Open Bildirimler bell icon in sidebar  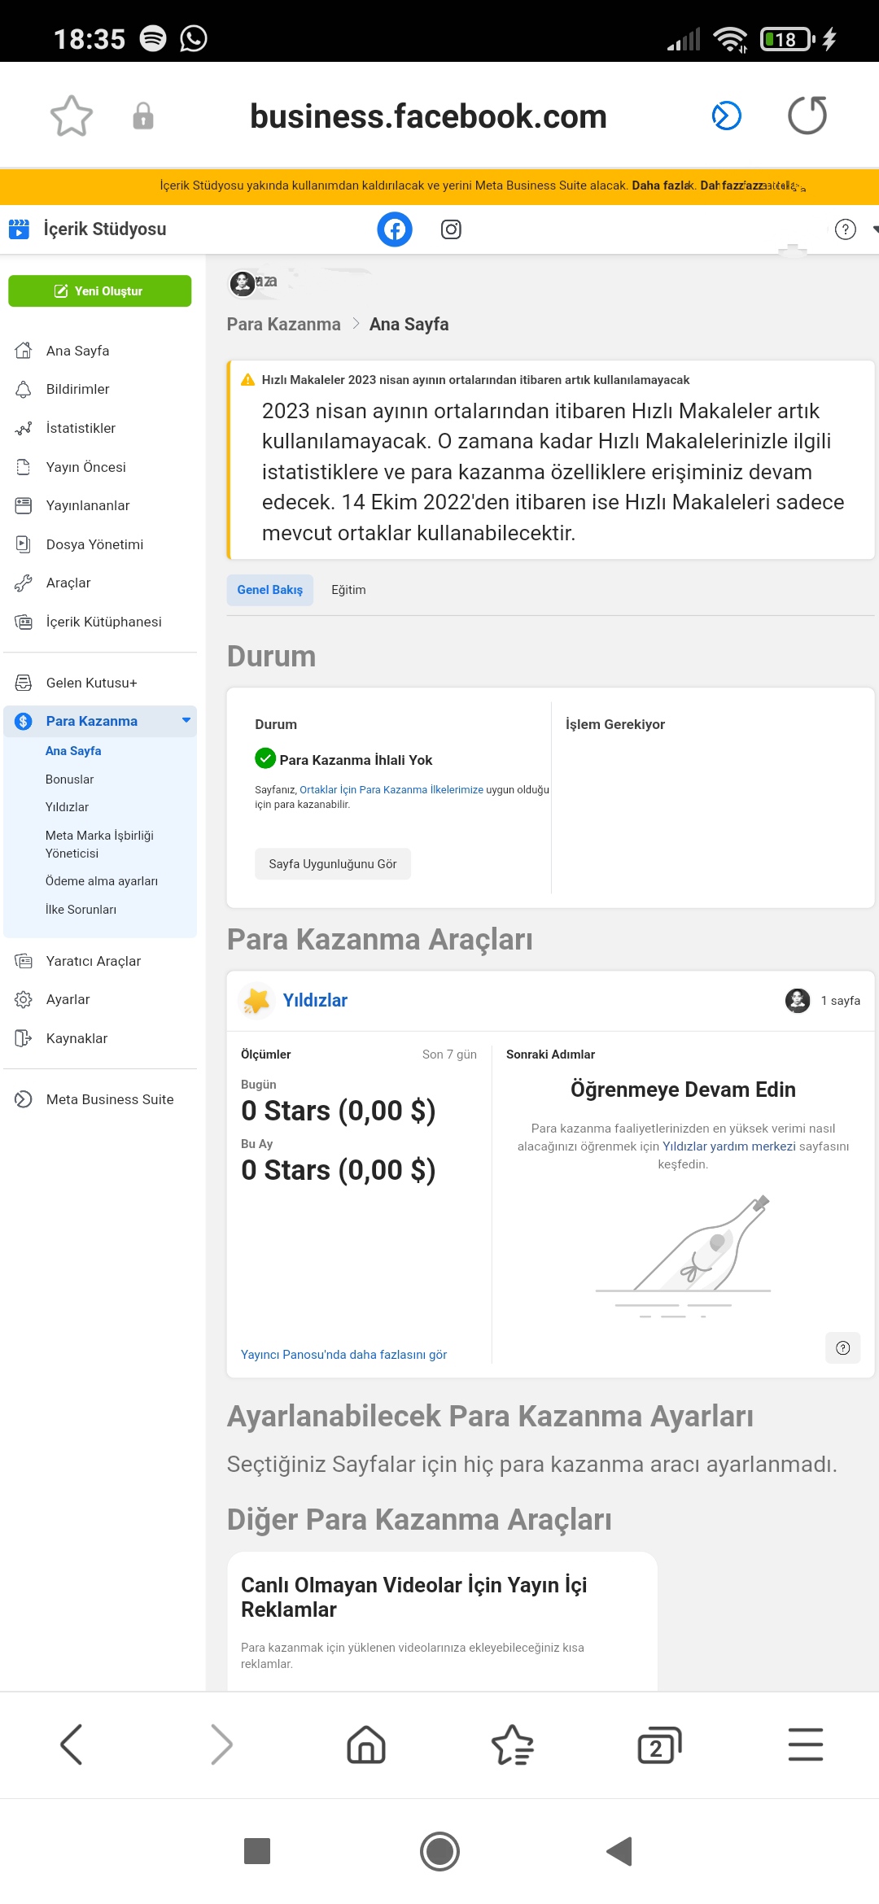tap(24, 389)
